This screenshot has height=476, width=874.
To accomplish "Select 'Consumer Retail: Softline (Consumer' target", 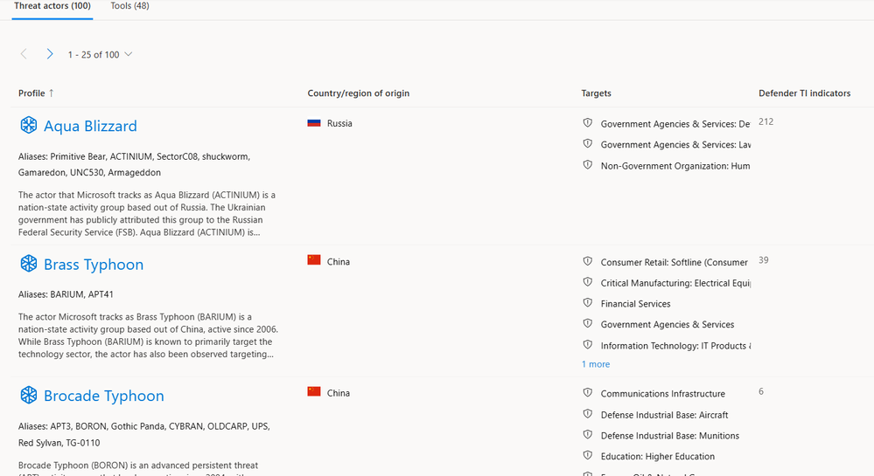I will click(x=675, y=262).
